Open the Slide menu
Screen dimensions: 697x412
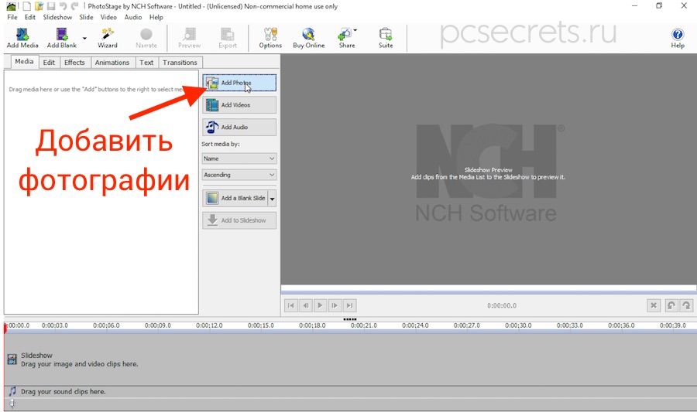point(86,17)
